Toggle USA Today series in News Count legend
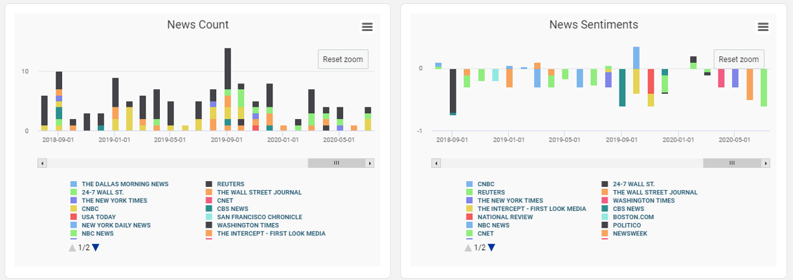Screen dimensions: 793x280 pyautogui.click(x=98, y=217)
